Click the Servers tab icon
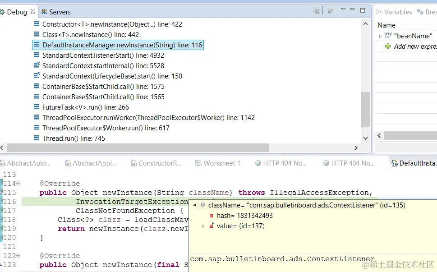The height and width of the screenshot is (272, 437). 44,12
